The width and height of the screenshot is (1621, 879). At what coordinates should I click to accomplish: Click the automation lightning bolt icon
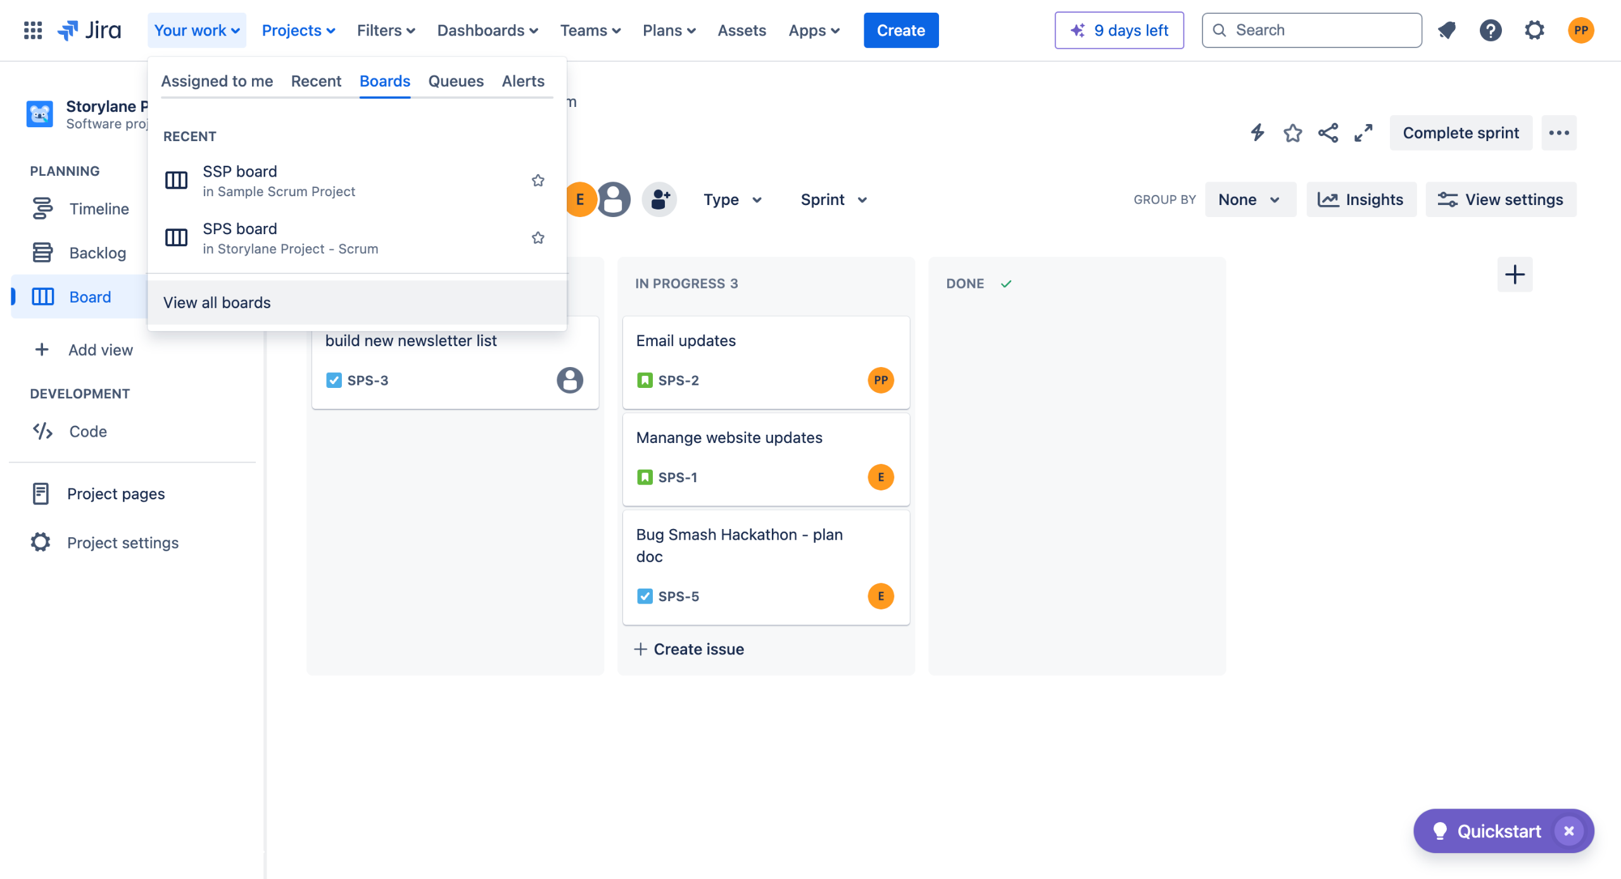1258,133
